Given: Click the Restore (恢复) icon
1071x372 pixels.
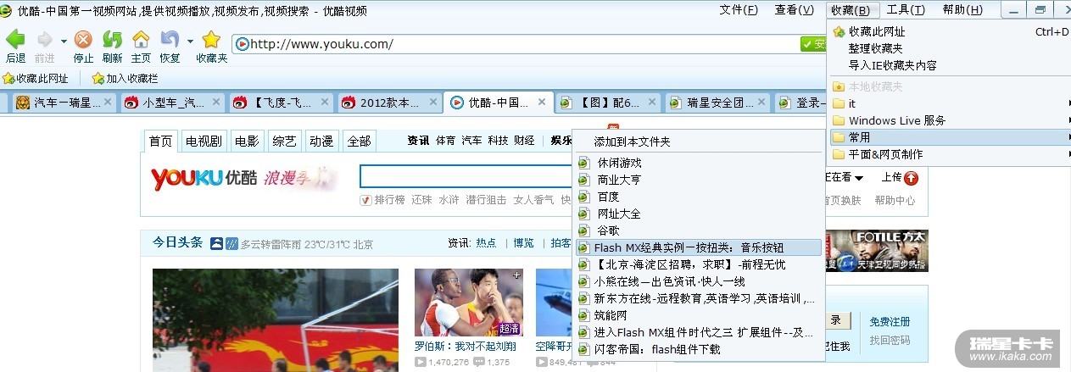Looking at the screenshot, I should pos(170,40).
